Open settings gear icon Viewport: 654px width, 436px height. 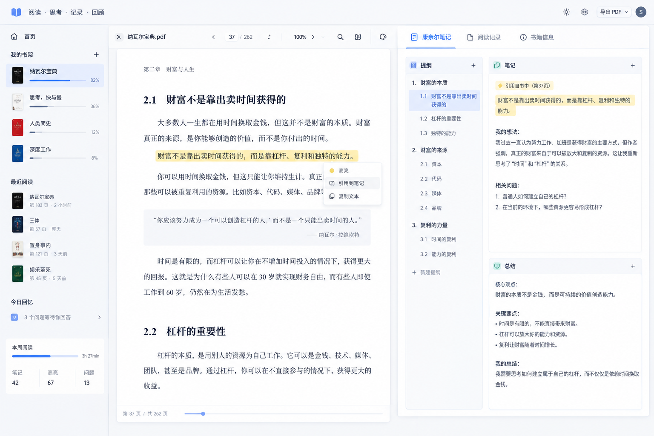585,12
